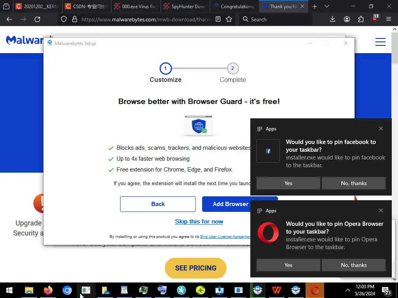Minimize the Malwarebytes Setup window
Viewport: 398px width, 298px height.
310,43
